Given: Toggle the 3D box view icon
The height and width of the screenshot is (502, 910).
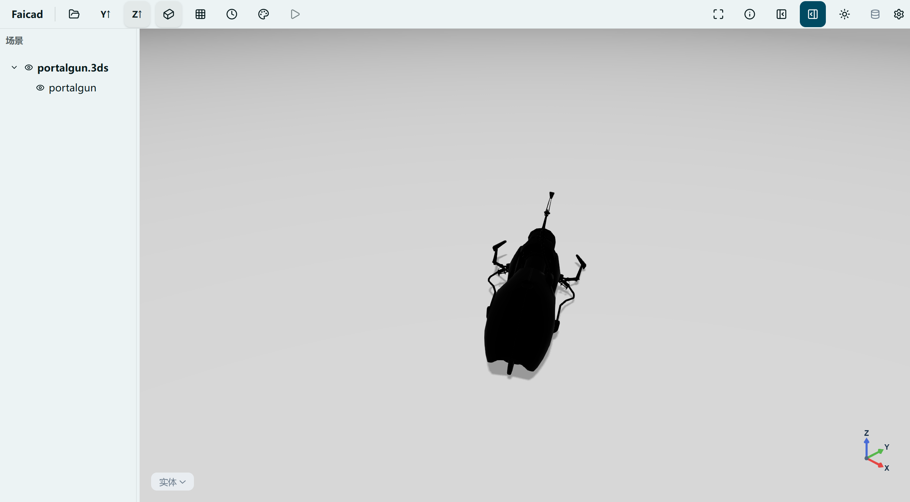Looking at the screenshot, I should [x=169, y=14].
